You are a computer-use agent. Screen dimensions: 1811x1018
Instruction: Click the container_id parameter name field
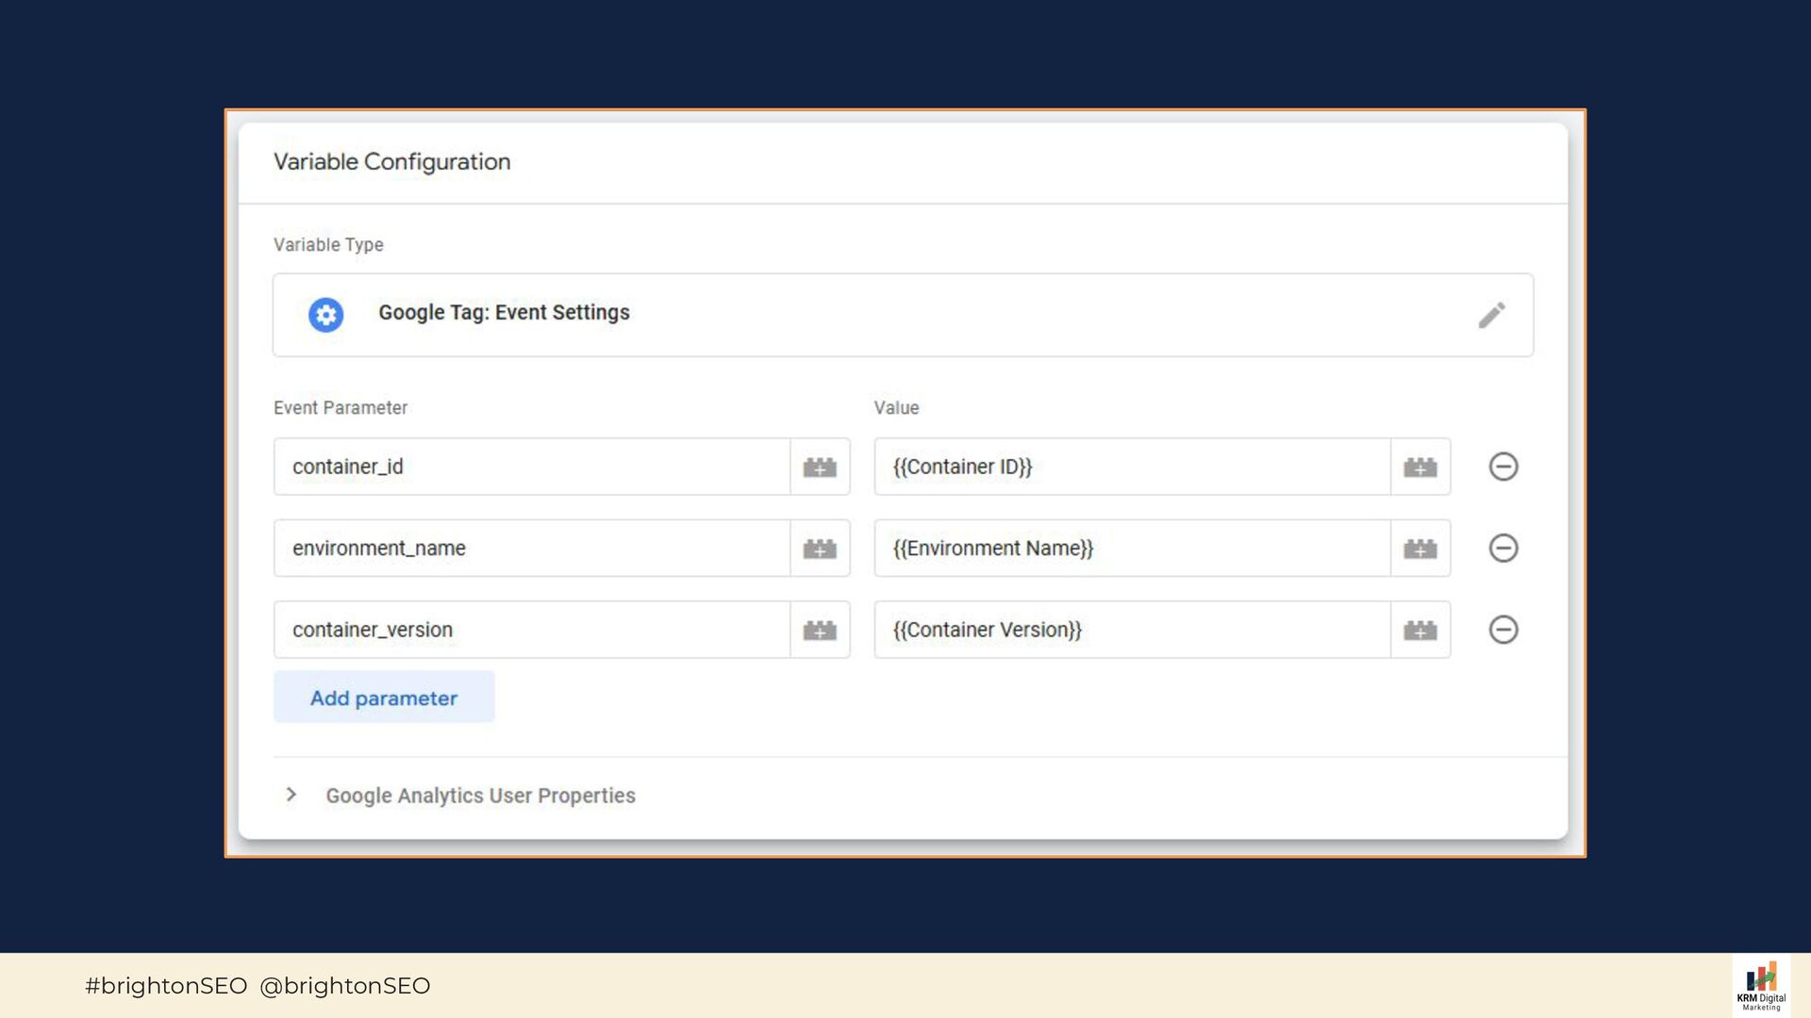point(531,467)
